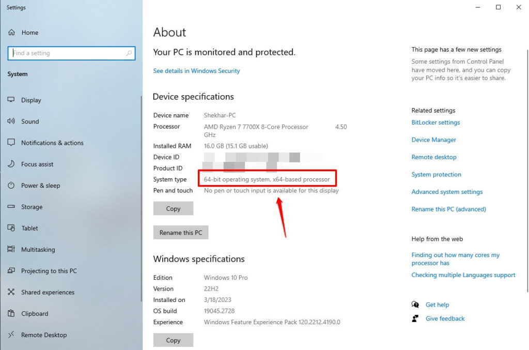The width and height of the screenshot is (529, 350).
Task: Copy the Windows specifications
Action: pos(173,340)
